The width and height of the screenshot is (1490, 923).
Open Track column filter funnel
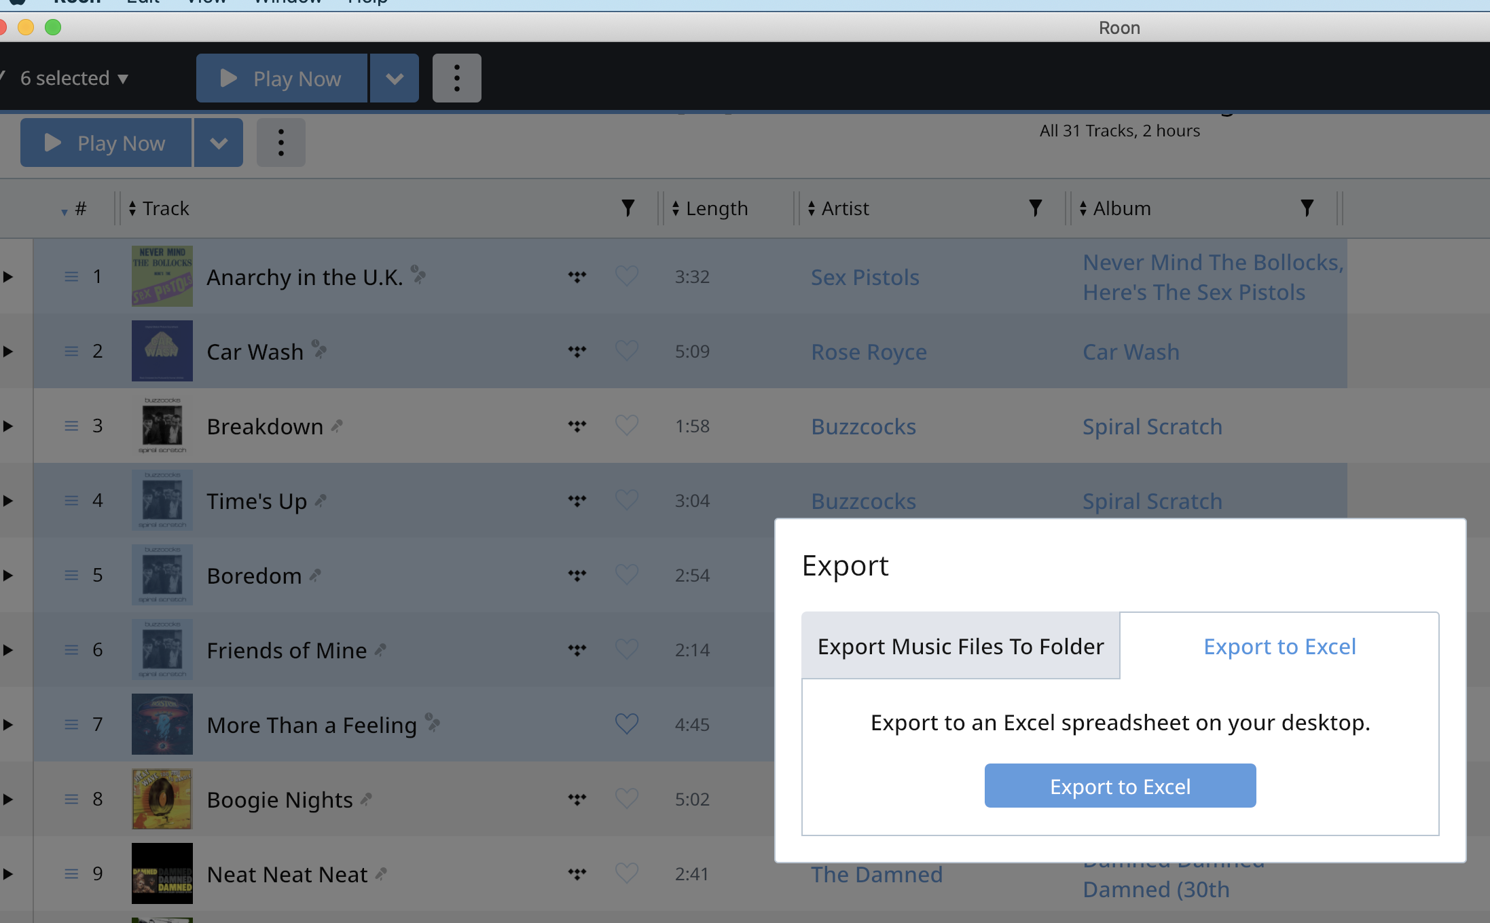click(628, 208)
